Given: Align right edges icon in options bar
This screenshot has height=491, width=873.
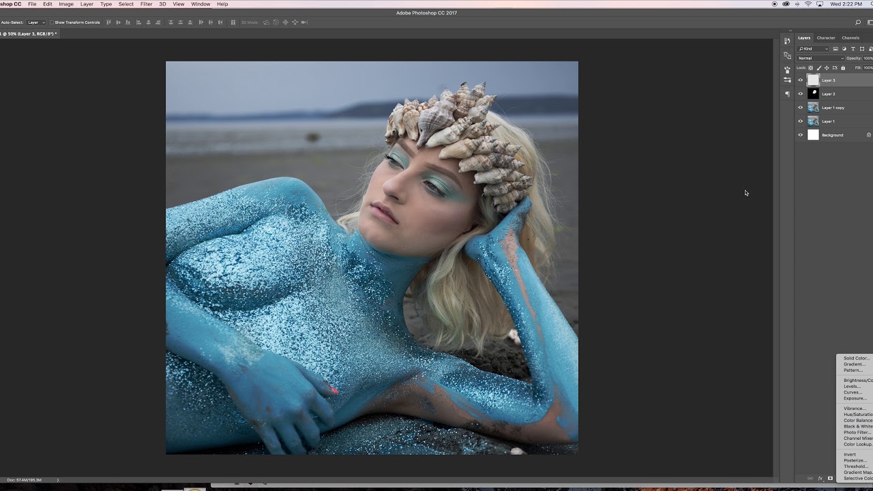Looking at the screenshot, I should coord(158,23).
